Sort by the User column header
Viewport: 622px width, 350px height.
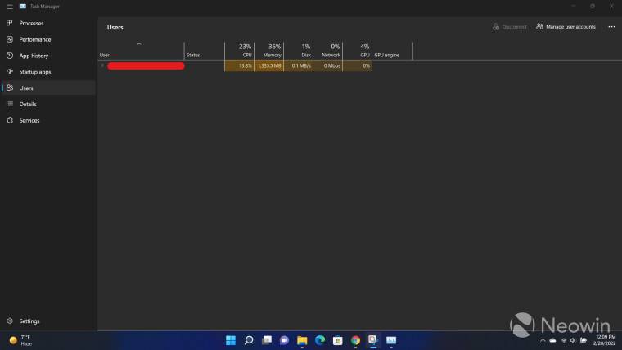pos(139,51)
